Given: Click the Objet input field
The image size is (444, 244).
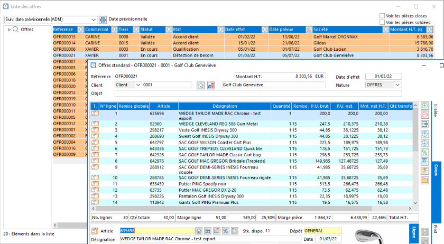Looking at the screenshot, I should (258, 93).
